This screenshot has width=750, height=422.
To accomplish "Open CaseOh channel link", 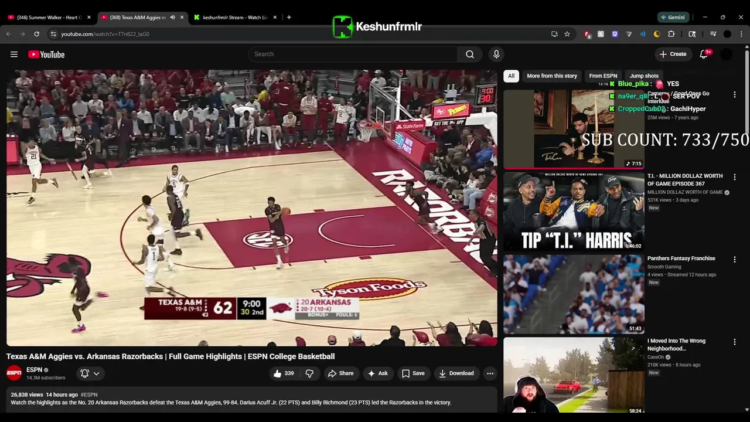I will pos(656,357).
